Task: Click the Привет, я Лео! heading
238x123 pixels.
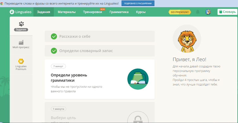Action: pyautogui.click(x=190, y=59)
